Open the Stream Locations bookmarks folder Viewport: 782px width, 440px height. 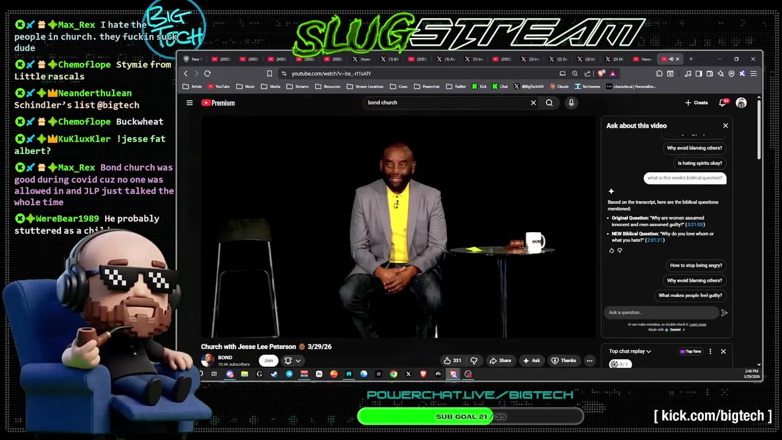tap(365, 87)
